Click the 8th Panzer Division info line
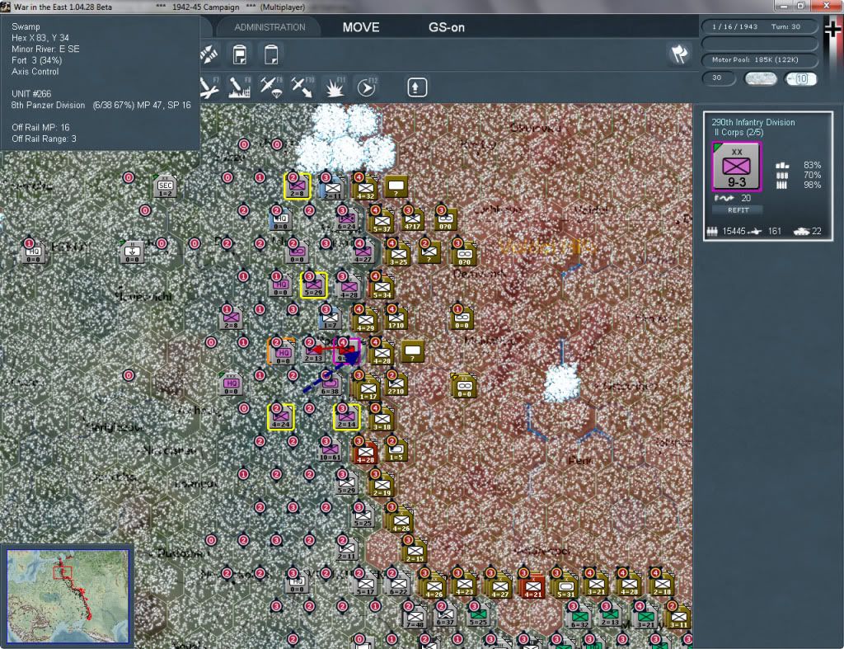The width and height of the screenshot is (844, 649). tap(101, 106)
